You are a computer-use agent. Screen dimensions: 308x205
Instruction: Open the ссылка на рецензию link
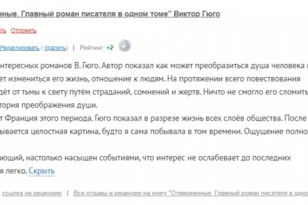[32, 193]
